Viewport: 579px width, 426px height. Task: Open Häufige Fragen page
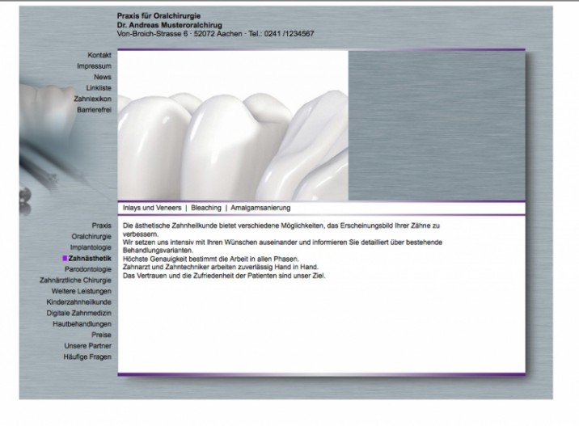(87, 357)
